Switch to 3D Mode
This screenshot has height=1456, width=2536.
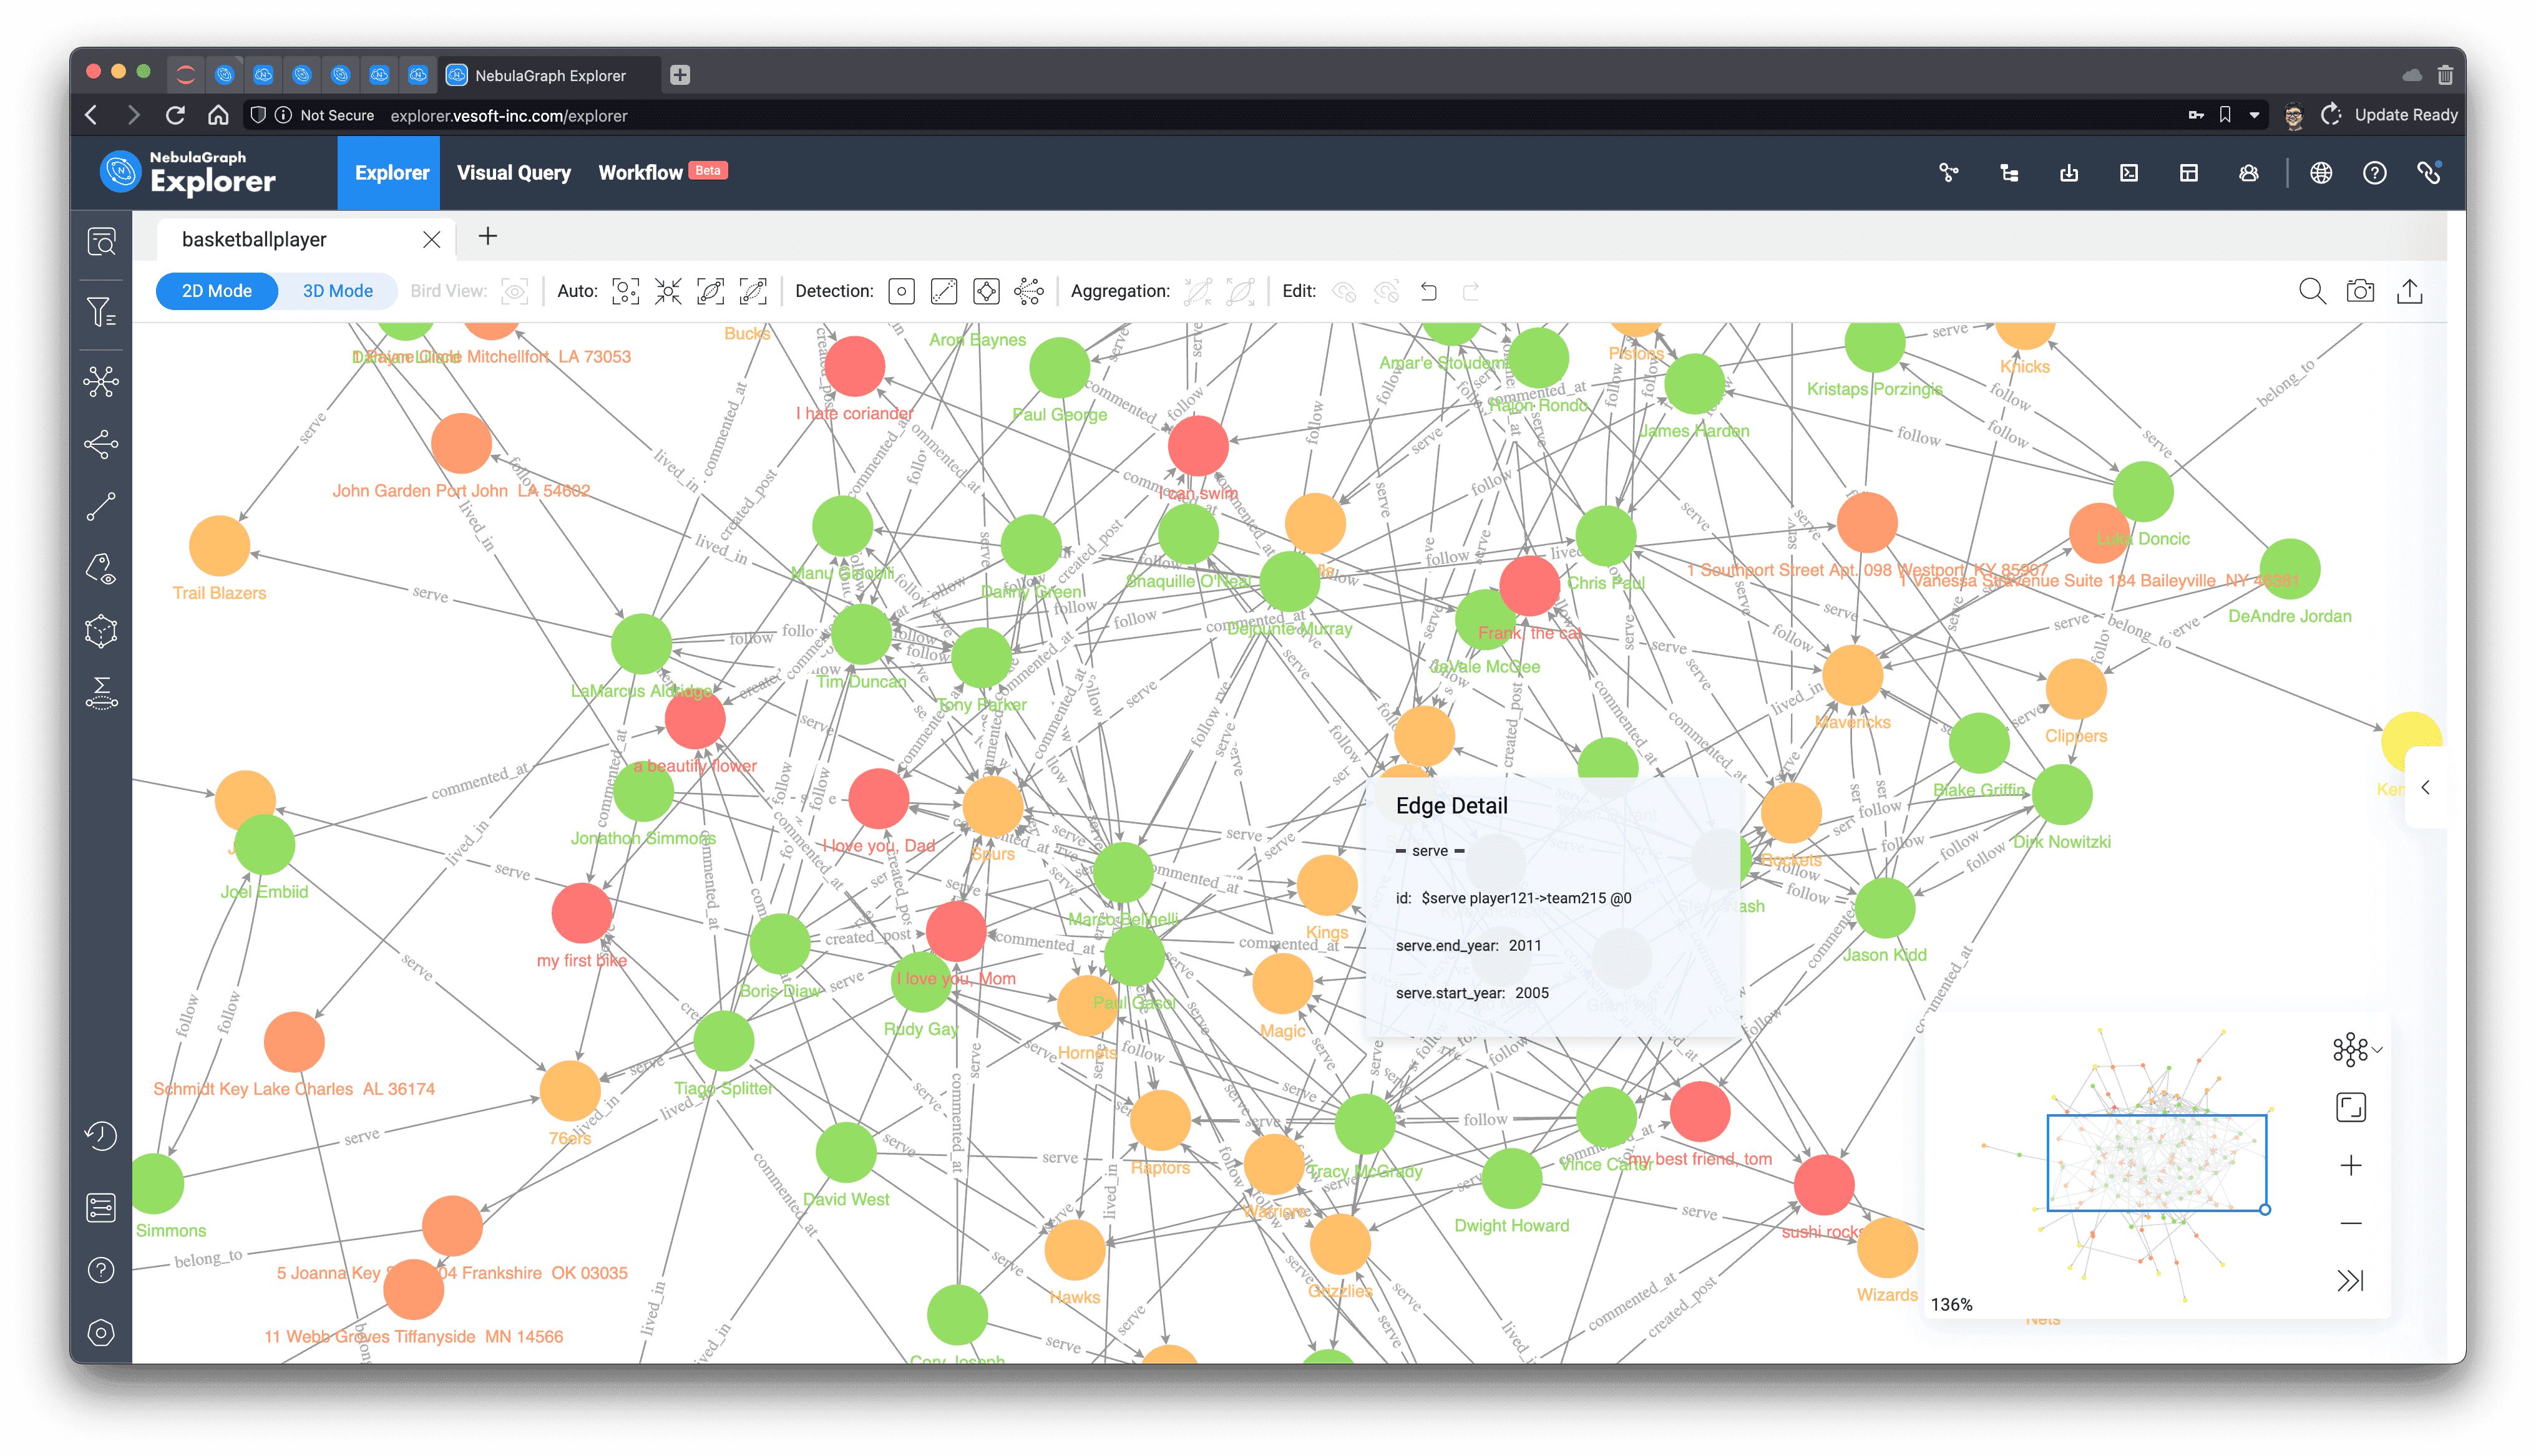[x=337, y=291]
